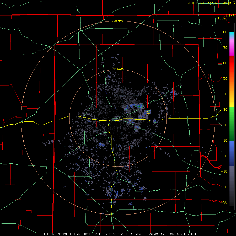Click the cyan top segment of color bar
This screenshot has height=236, width=236.
tap(232, 34)
